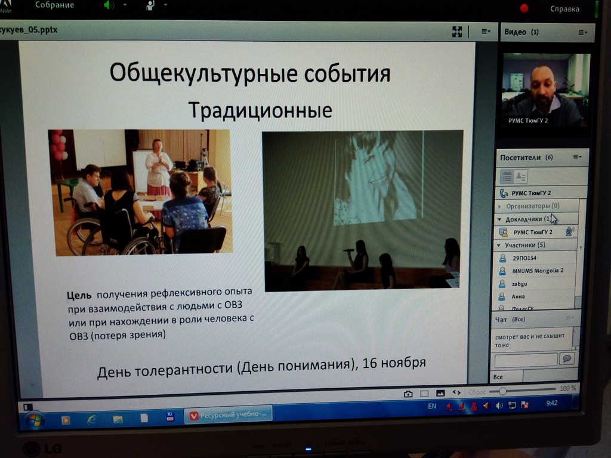Click the presenter's microphone icon
This screenshot has height=458, width=611.
pyautogui.click(x=569, y=231)
